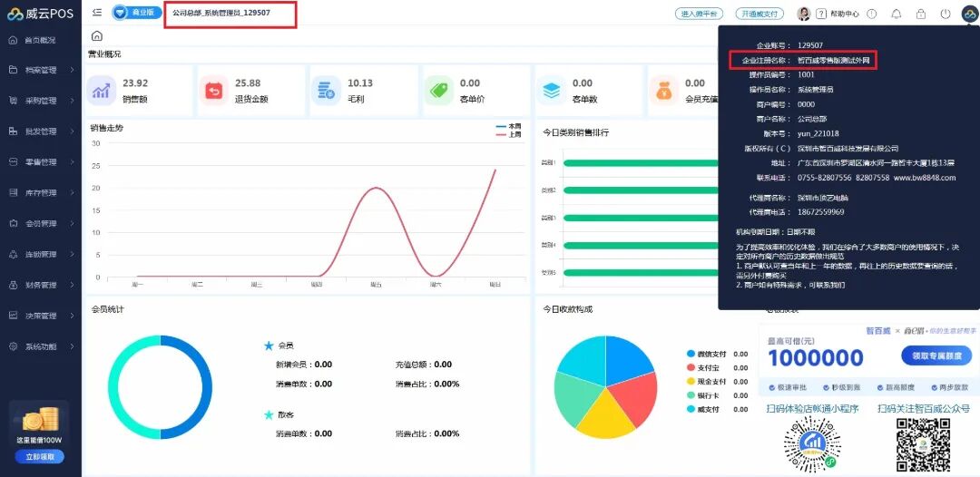Expand 财务管理 with its chevron
Screen dimensions: 980x477
click(x=72, y=285)
